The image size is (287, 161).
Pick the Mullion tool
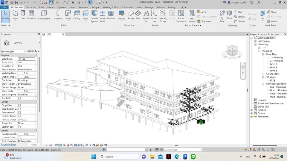(111, 15)
